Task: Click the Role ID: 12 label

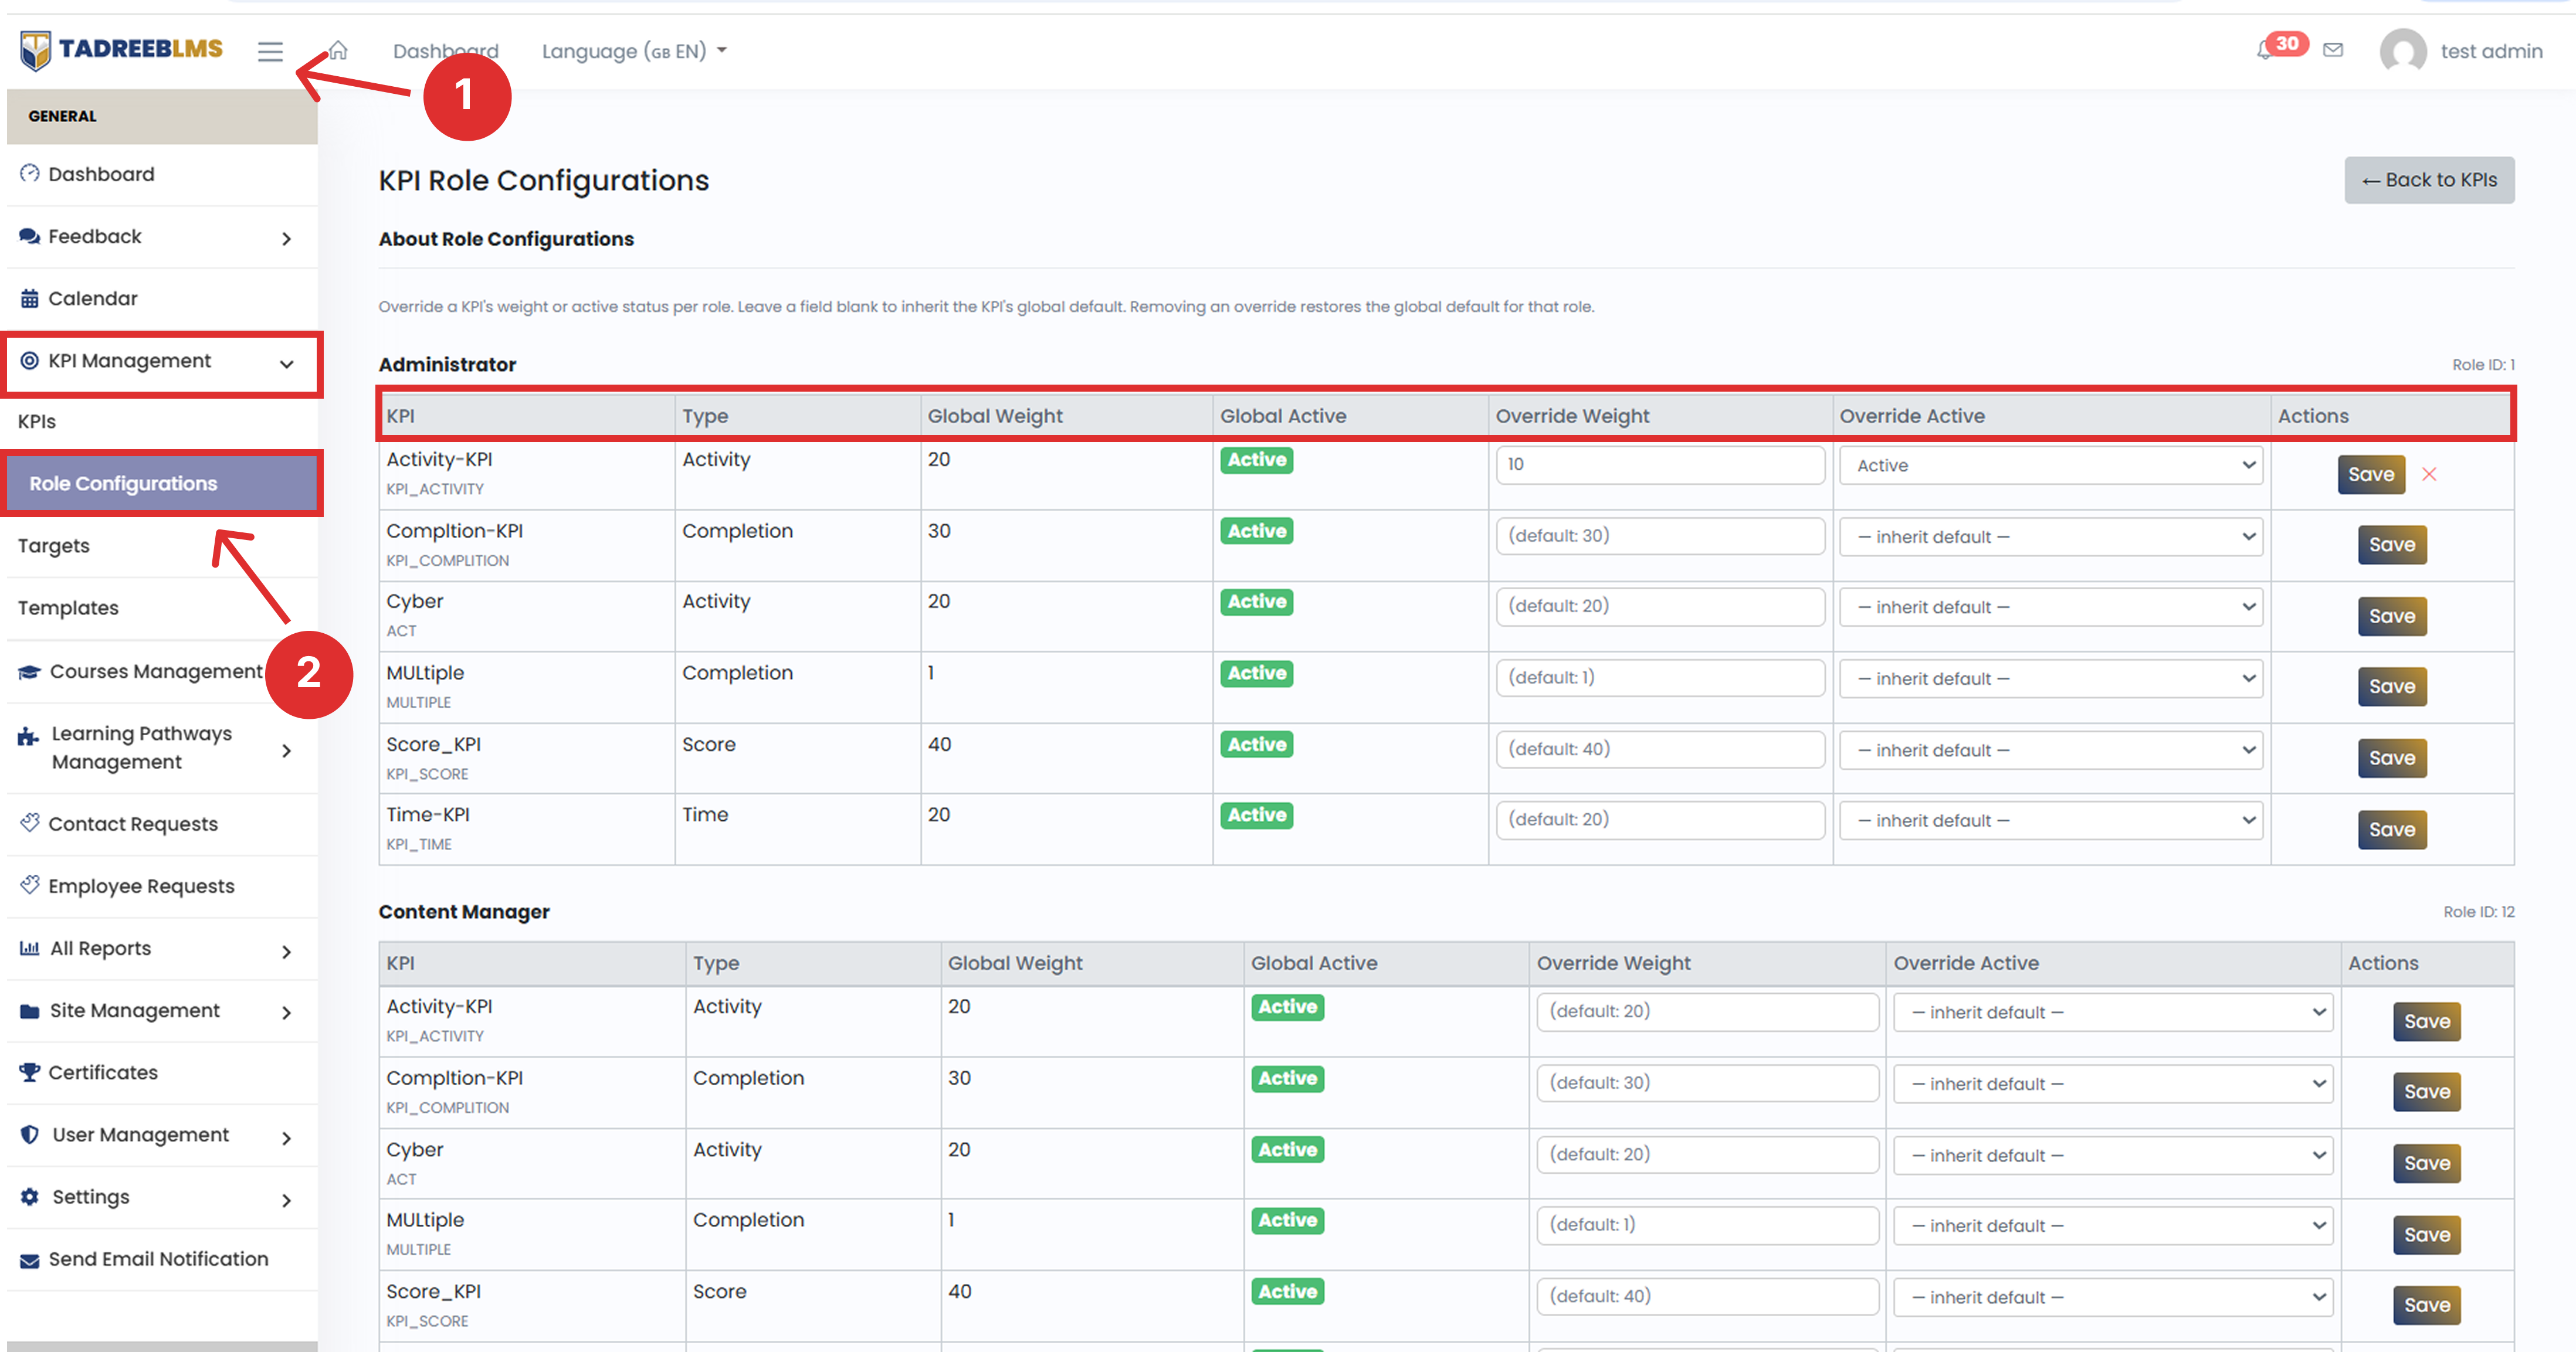Action: tap(2478, 911)
